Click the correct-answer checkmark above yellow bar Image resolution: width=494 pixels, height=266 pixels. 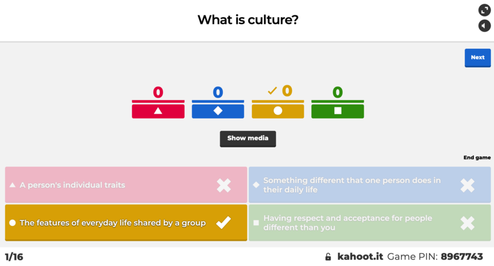coord(272,91)
